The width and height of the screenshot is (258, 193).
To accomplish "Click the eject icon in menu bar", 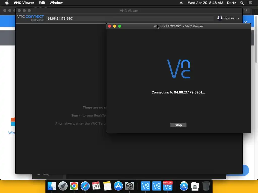I will tap(181, 3).
